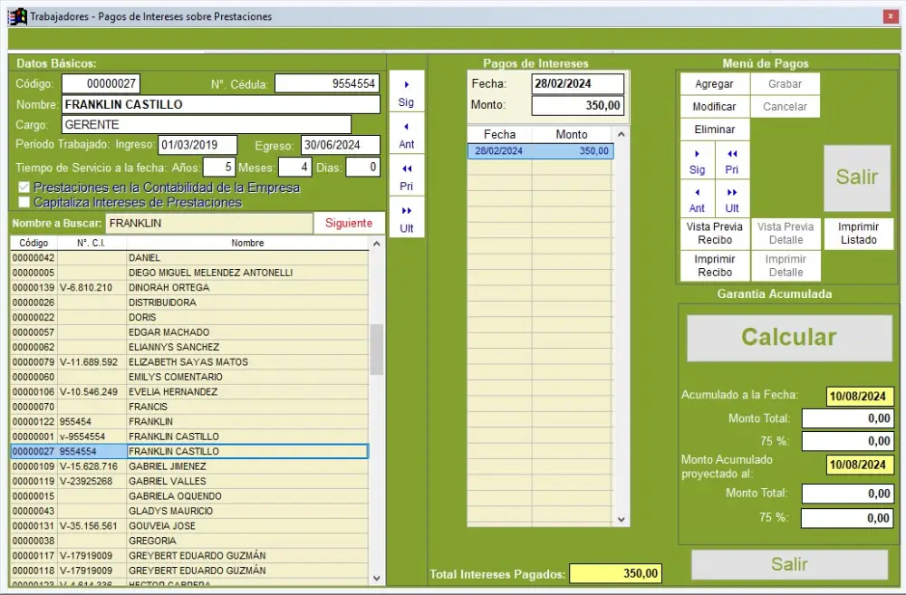Click the Sig next-record arrow in worker navigation
Image resolution: width=906 pixels, height=595 pixels.
(406, 92)
